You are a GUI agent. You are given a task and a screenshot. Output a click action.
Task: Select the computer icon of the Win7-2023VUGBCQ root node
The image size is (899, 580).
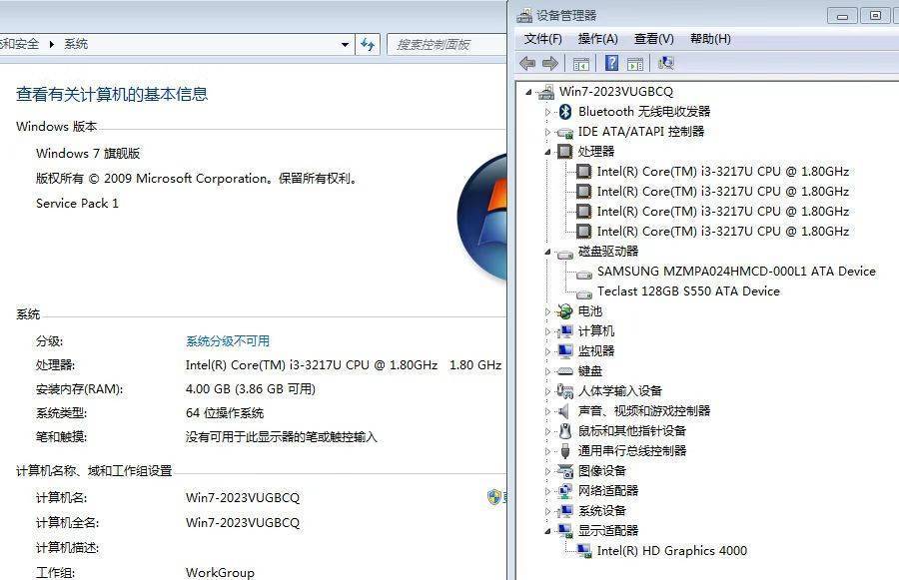point(547,92)
